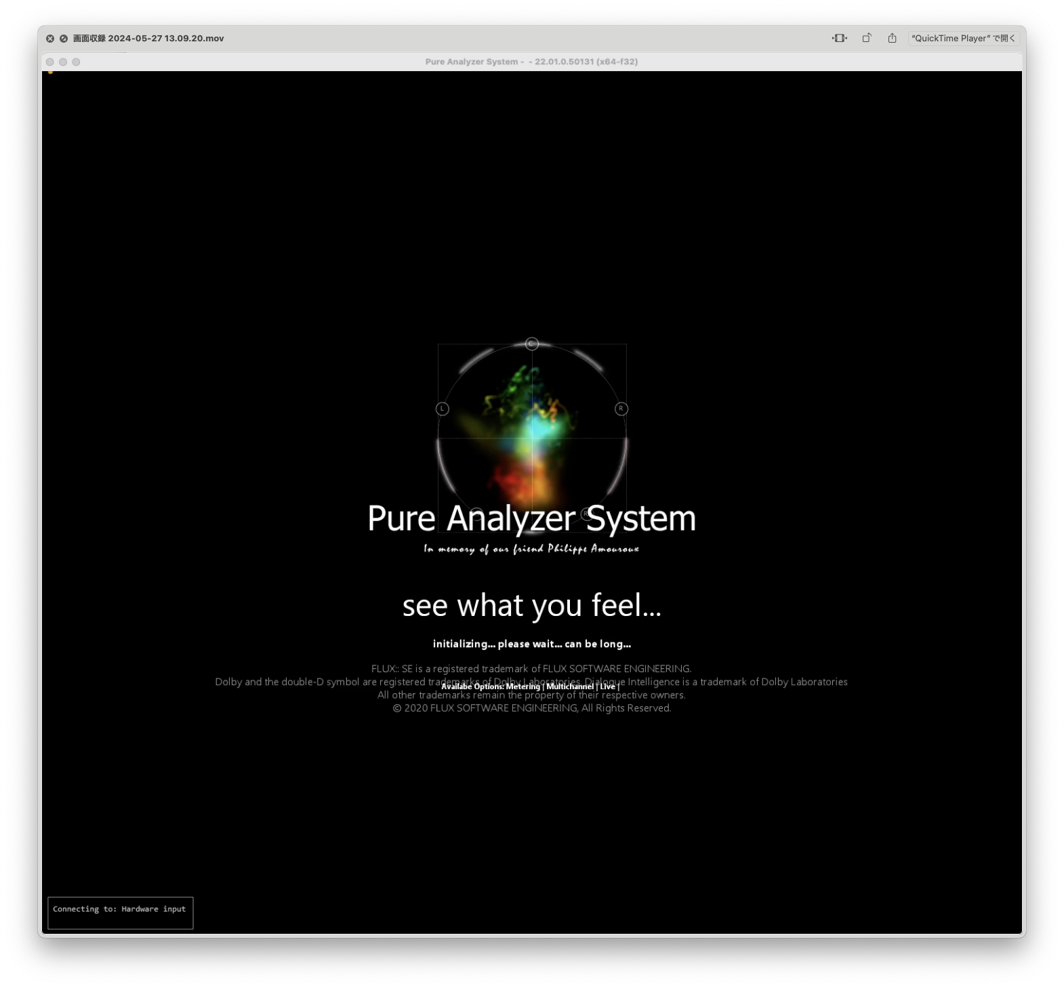Click the rotate icon in the preview toolbar
Screen dimensions: 1064x988
pos(866,38)
